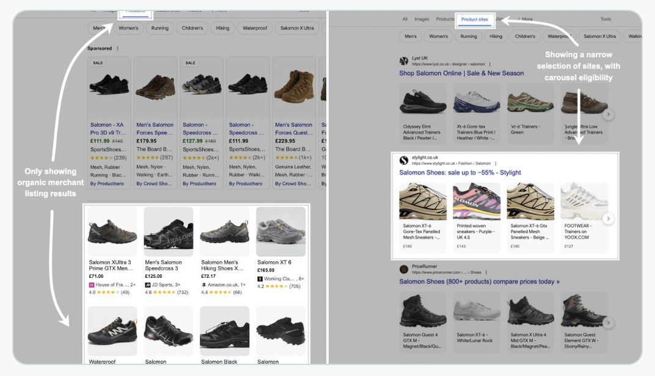Click the Lyst UK site favicon
This screenshot has height=376, width=655.
click(x=403, y=61)
